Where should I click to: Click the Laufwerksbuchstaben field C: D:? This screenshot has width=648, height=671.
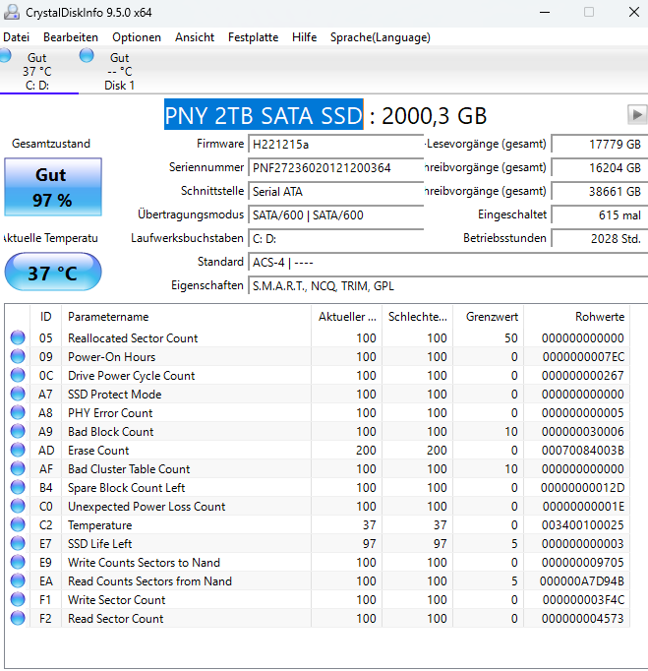[335, 238]
